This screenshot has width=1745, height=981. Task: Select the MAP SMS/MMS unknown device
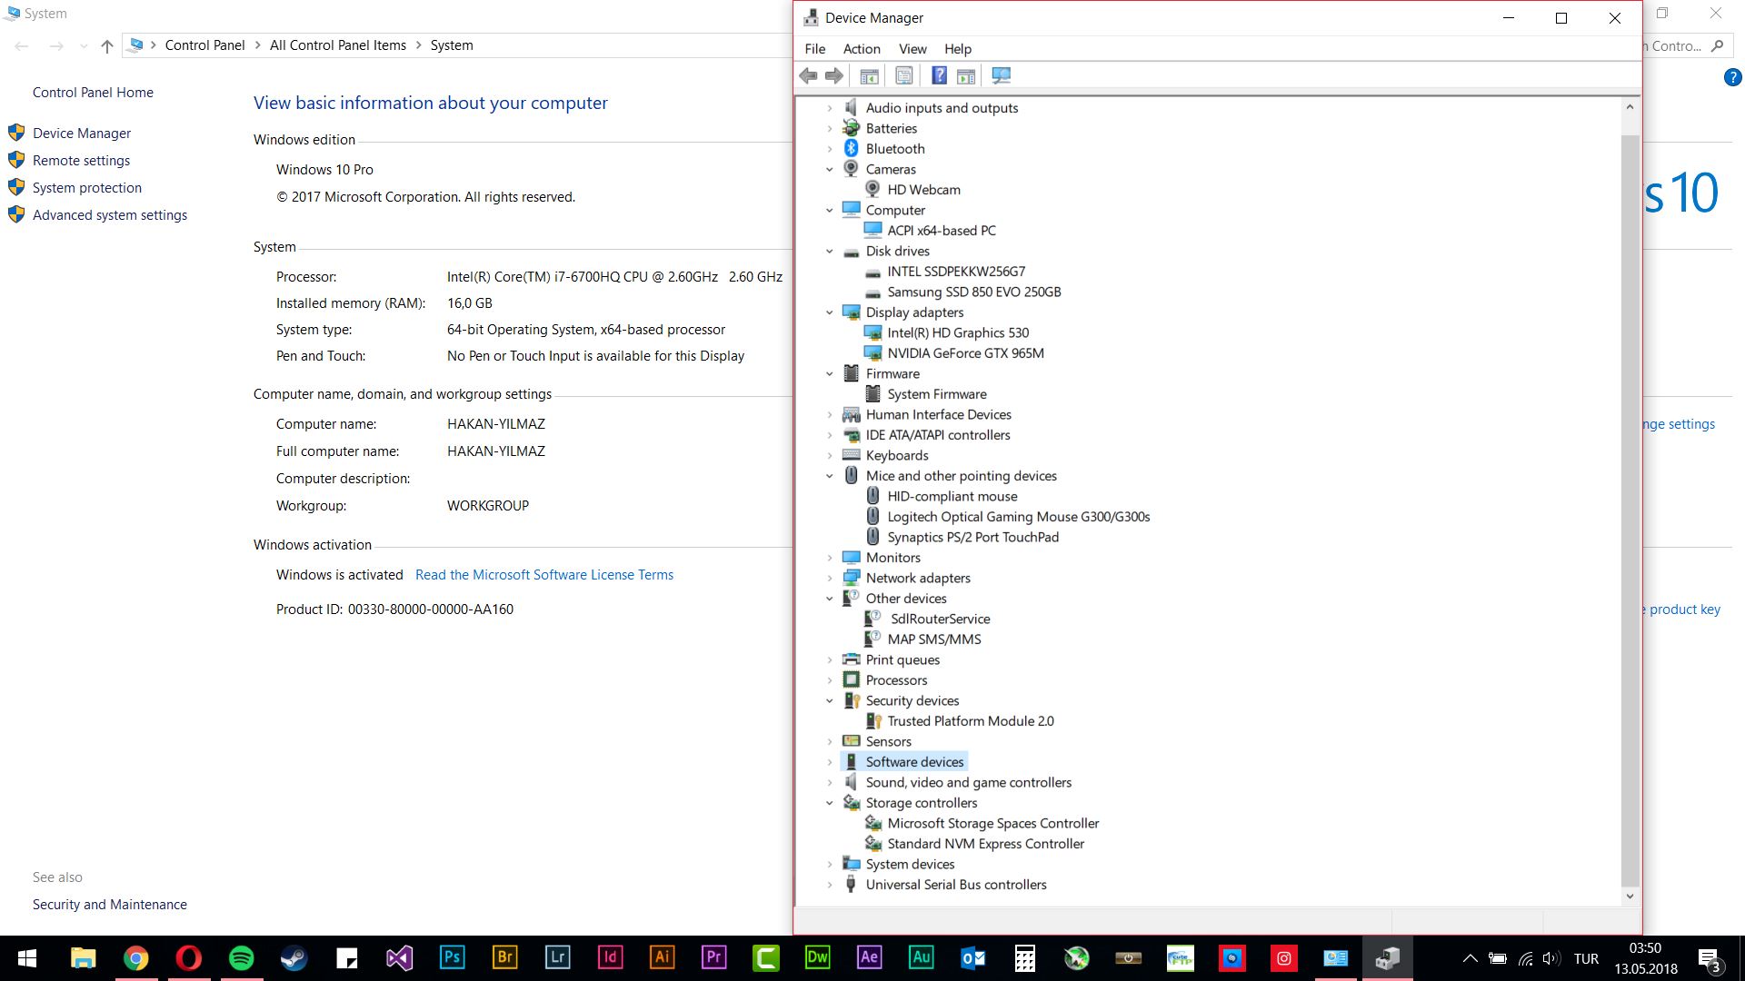pyautogui.click(x=934, y=639)
